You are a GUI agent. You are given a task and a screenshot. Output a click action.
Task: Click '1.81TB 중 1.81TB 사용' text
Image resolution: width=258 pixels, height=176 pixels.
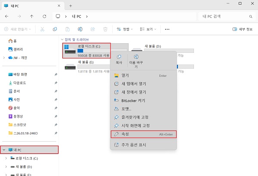[94, 72]
